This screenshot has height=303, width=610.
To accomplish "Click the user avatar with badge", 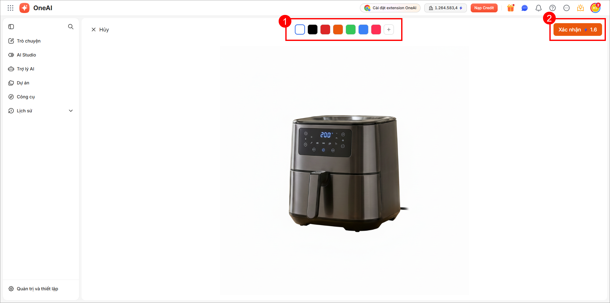I will coord(595,8).
